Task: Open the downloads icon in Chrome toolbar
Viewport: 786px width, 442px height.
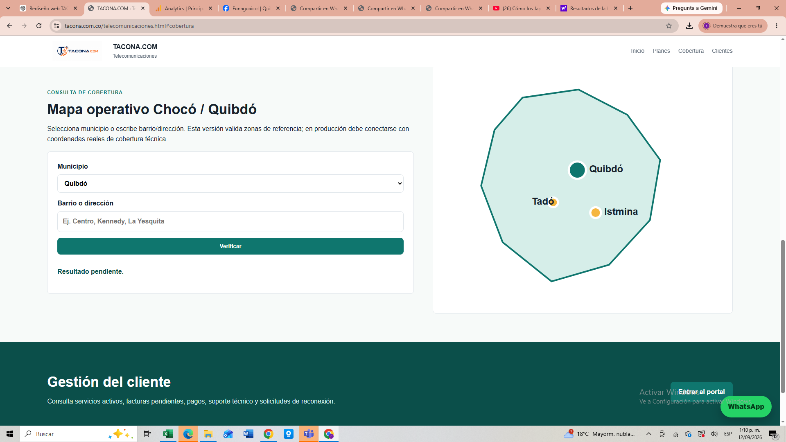Action: [689, 26]
